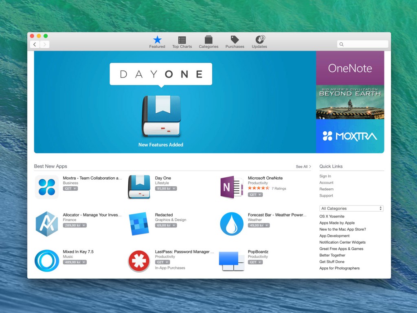Select the Moxtra app icon
Viewport: 417px width, 313px height.
[x=46, y=187]
